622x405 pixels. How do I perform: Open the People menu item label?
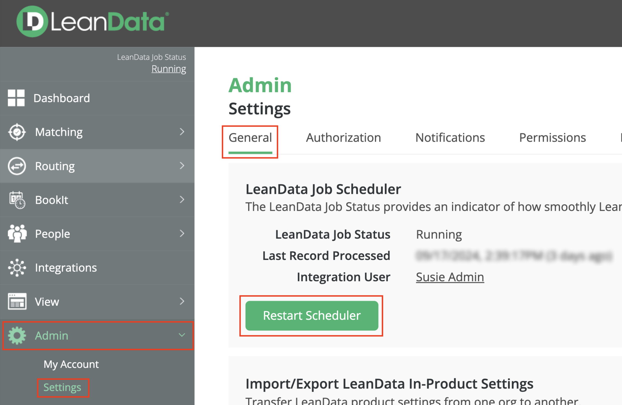click(52, 234)
